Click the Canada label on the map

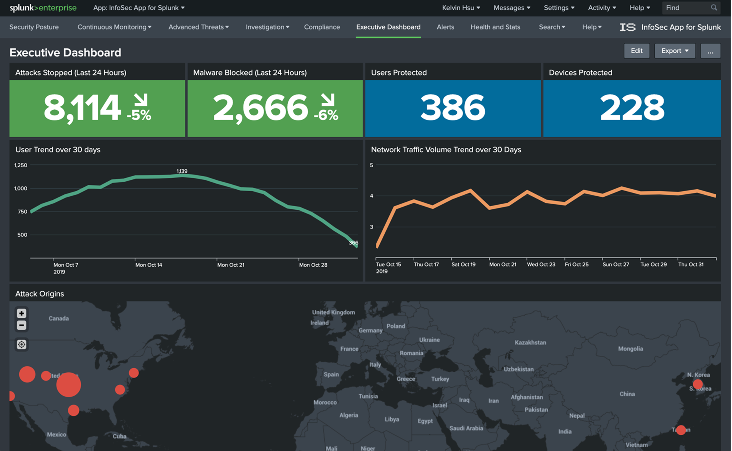pyautogui.click(x=59, y=318)
